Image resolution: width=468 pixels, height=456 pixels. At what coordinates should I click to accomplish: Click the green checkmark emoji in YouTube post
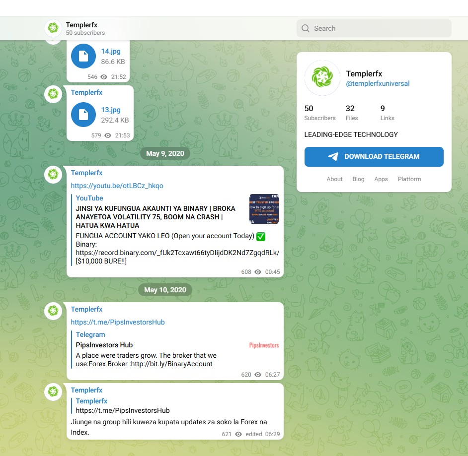[261, 236]
